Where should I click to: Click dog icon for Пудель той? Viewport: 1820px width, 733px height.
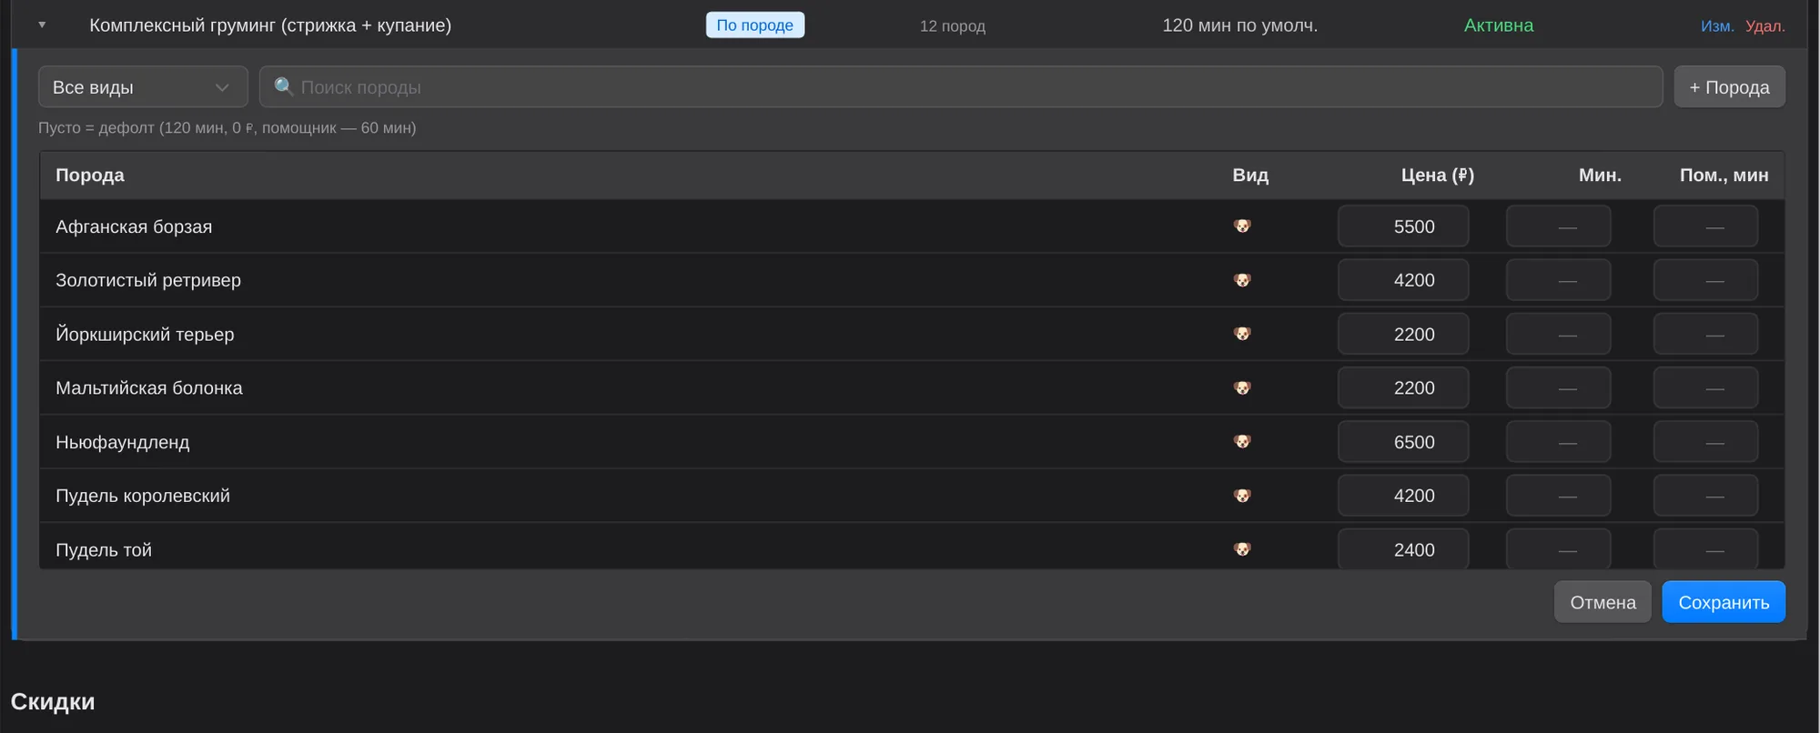coord(1242,549)
